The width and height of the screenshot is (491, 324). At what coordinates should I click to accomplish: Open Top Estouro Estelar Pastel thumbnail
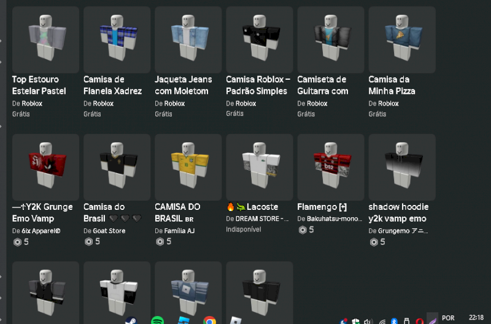[x=45, y=40]
